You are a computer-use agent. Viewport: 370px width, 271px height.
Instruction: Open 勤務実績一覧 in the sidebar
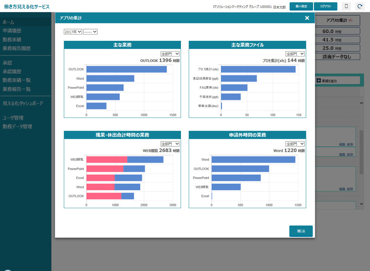tap(17, 80)
